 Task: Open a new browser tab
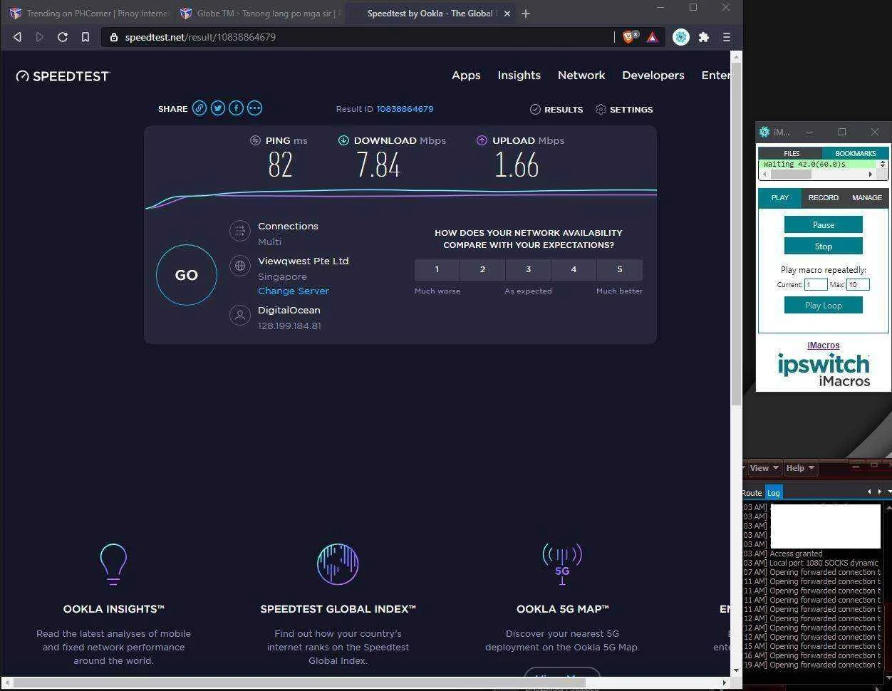coord(526,14)
